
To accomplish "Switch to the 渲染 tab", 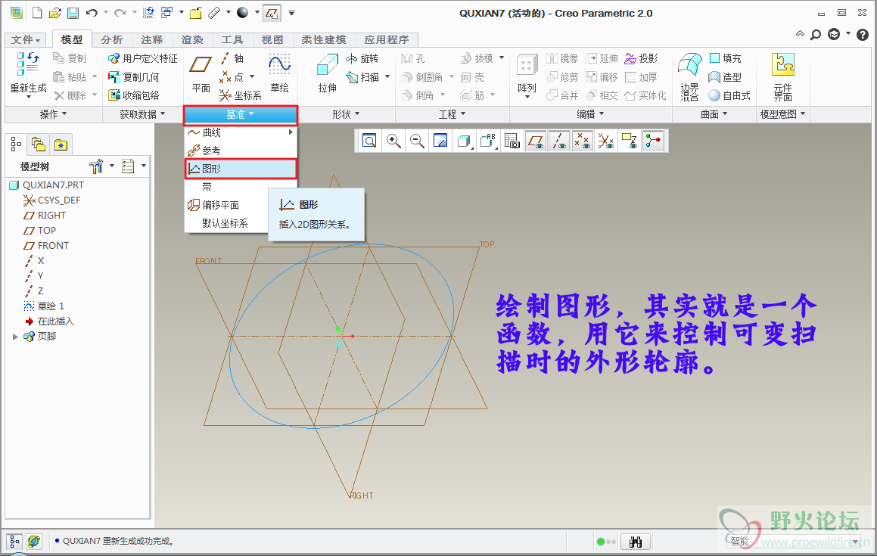I will 192,39.
